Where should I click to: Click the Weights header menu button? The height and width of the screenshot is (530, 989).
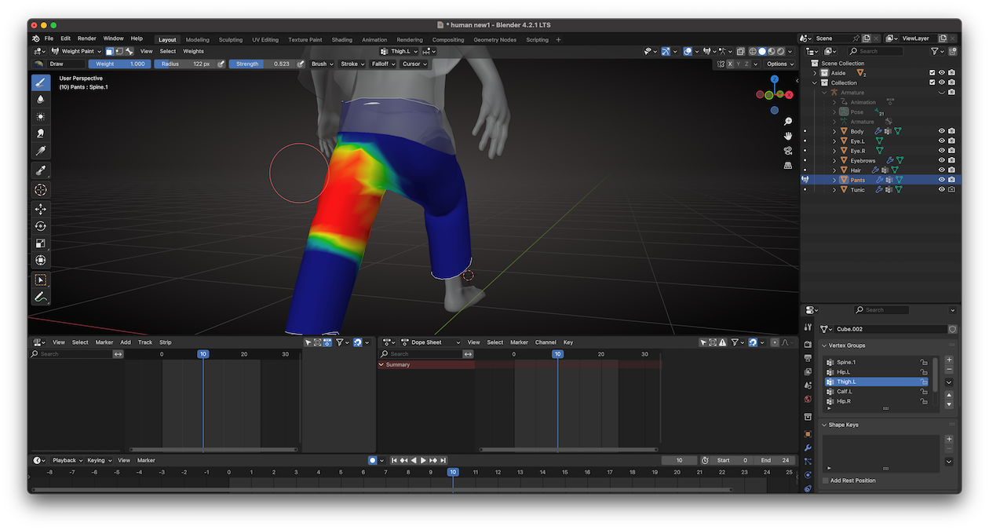(x=193, y=51)
